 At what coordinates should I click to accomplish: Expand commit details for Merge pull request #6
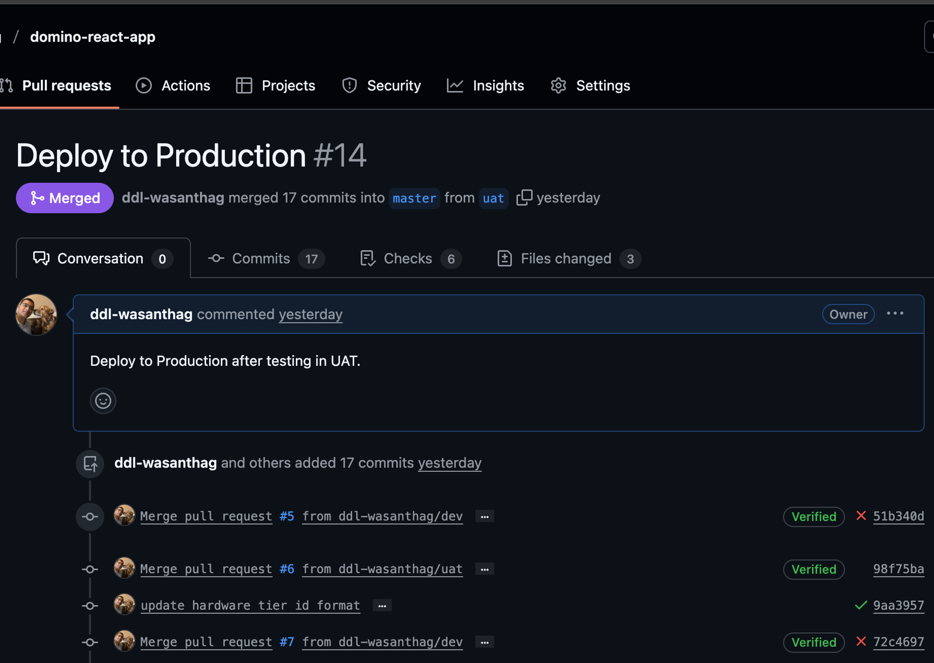pos(485,569)
